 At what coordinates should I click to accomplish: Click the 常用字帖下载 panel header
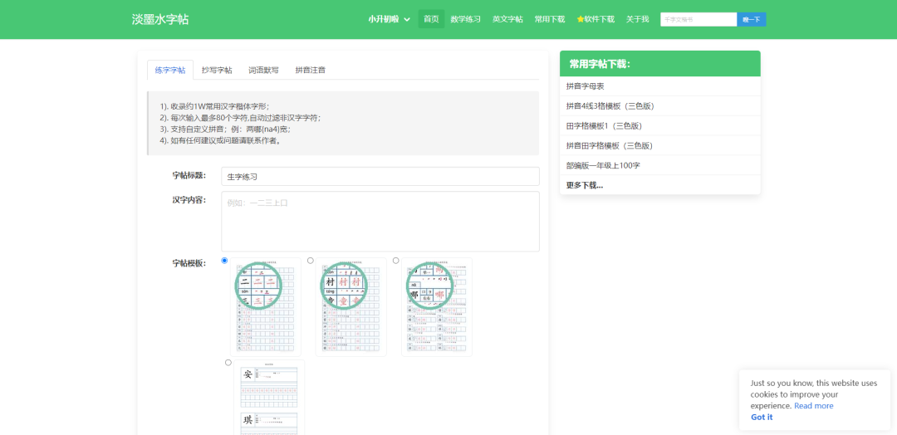[660, 63]
